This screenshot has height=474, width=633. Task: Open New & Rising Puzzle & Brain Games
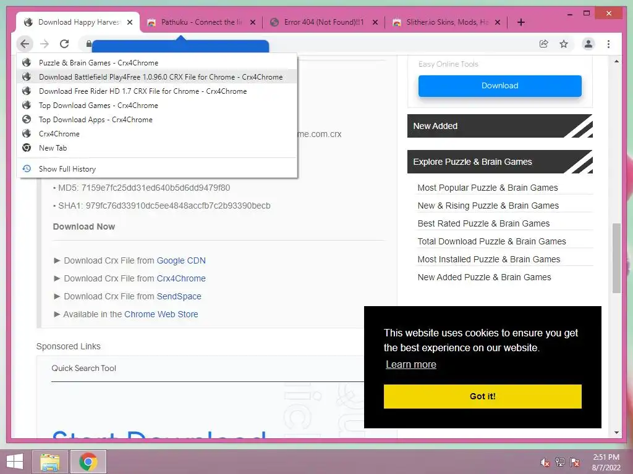pos(488,206)
